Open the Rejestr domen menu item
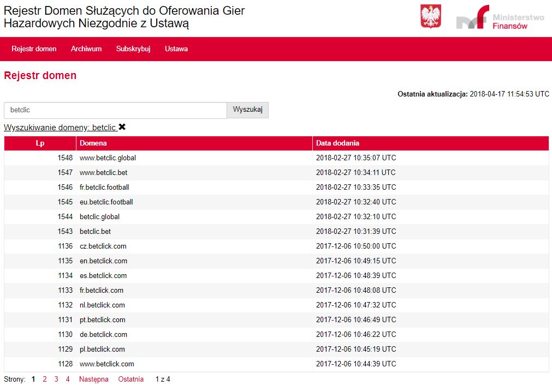Image resolution: width=552 pixels, height=386 pixels. [34, 49]
